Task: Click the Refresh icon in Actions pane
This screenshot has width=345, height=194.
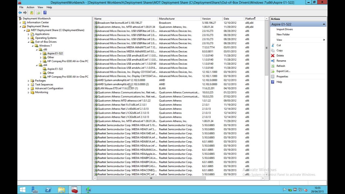Action: coord(273,66)
